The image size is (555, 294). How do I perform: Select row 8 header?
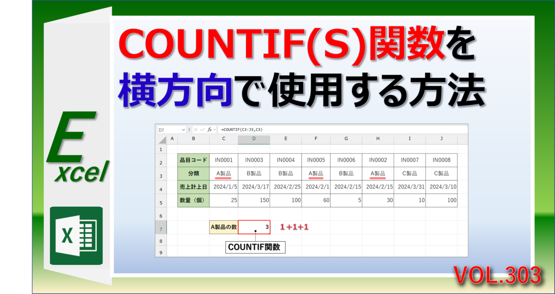(x=161, y=241)
